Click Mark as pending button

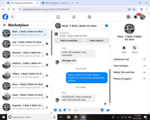(x=69, y=40)
